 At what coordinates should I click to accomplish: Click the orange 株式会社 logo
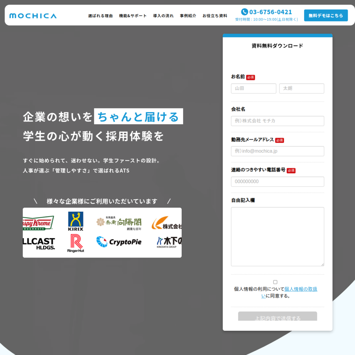pos(167,223)
